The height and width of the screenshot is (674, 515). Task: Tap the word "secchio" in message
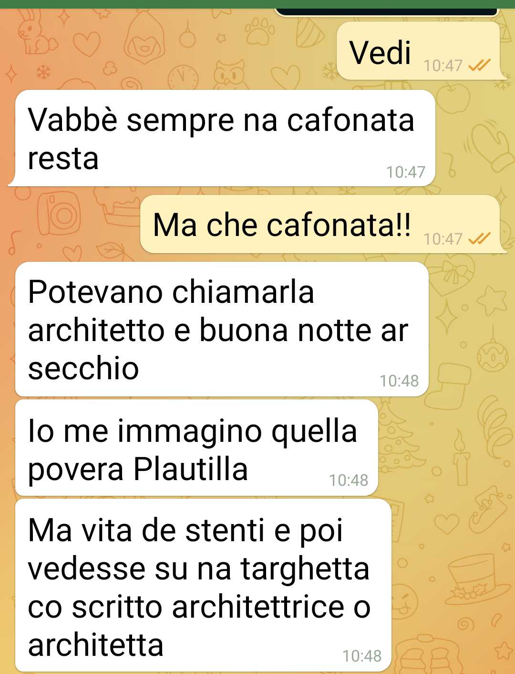pos(83,368)
